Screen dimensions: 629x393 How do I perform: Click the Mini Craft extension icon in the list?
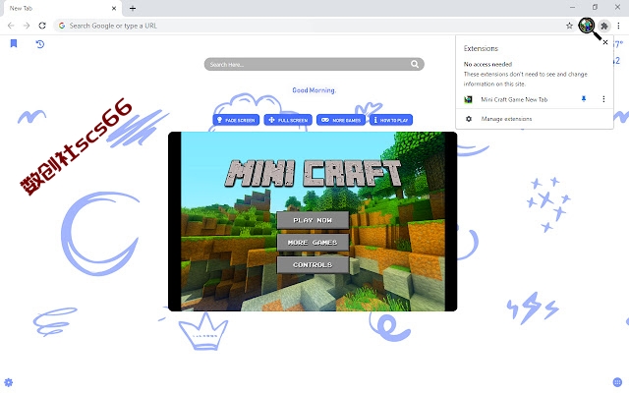[468, 99]
